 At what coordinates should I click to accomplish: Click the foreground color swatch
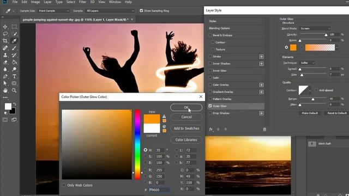pyautogui.click(x=8, y=107)
